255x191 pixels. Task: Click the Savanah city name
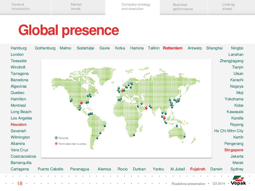18,131
